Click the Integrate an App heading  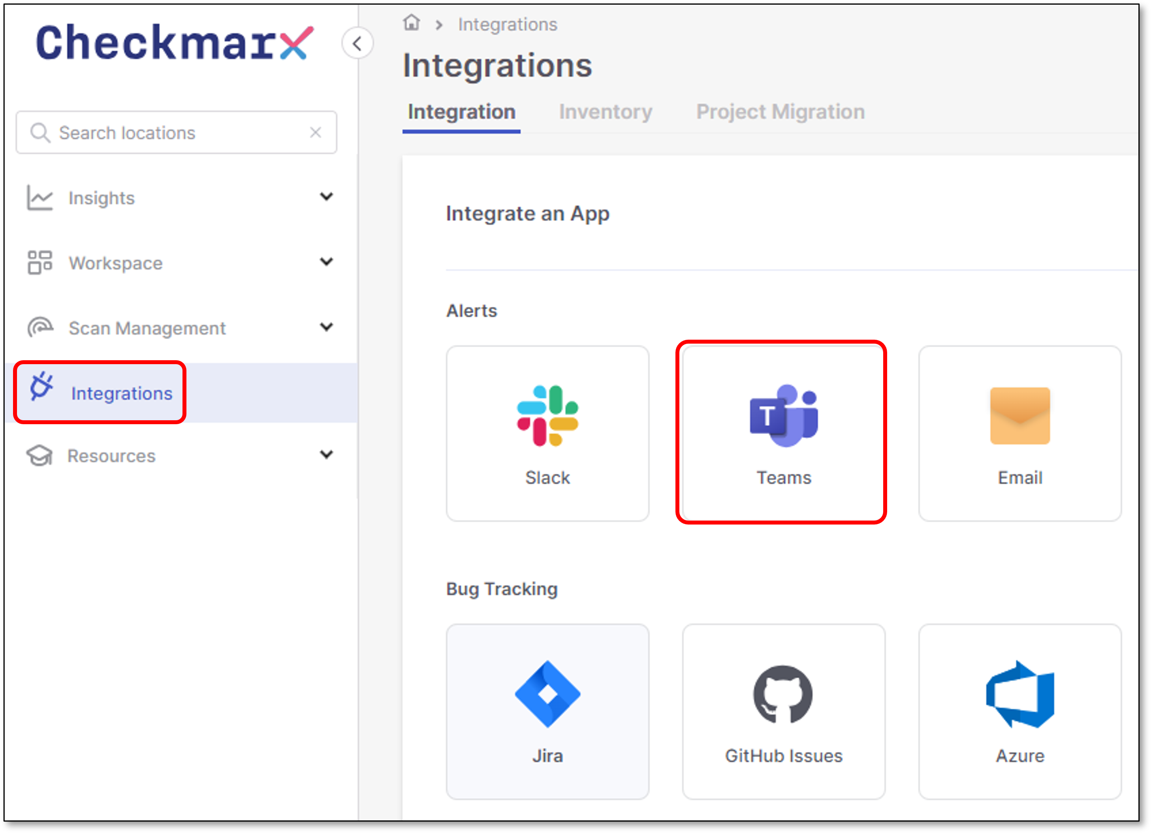(x=528, y=214)
